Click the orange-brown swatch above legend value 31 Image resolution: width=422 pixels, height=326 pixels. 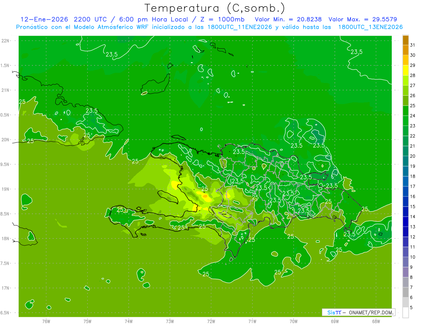tap(405, 40)
